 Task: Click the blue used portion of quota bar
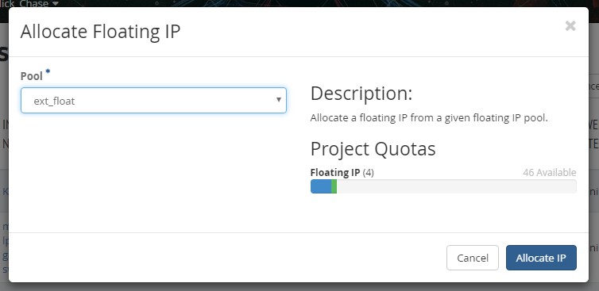321,186
